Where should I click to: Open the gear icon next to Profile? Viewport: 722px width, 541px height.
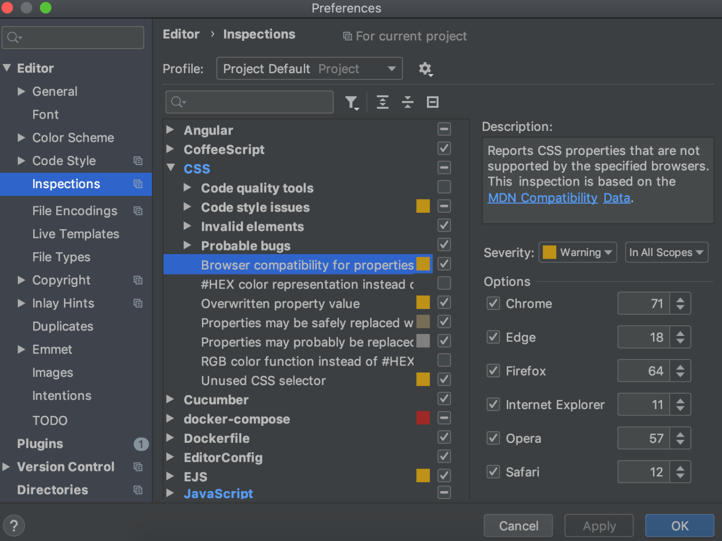pyautogui.click(x=425, y=69)
